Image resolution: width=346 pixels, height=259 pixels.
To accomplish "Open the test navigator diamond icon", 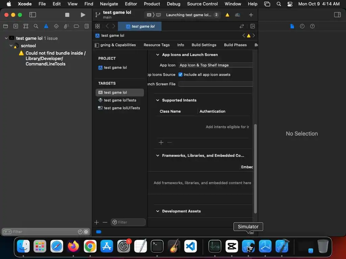I will tap(56, 26).
